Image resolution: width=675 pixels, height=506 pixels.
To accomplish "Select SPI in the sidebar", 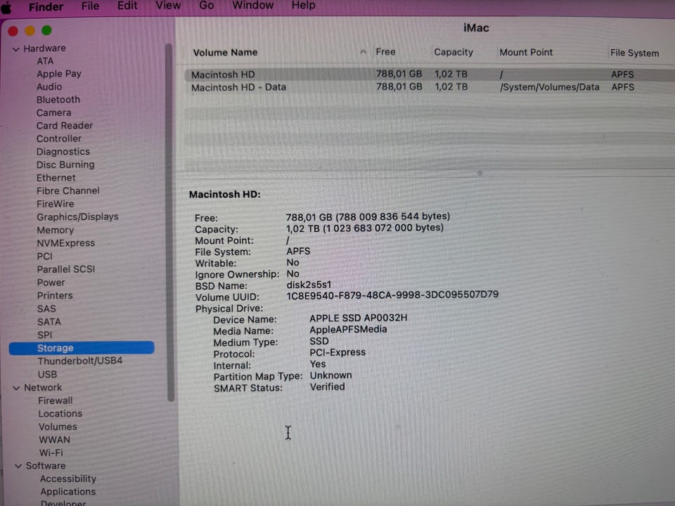I will (x=45, y=335).
